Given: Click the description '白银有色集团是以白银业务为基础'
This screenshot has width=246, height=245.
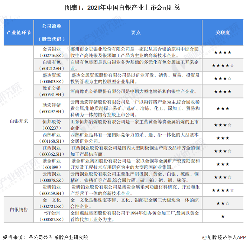Looking at the screenshot, I should (135, 65).
